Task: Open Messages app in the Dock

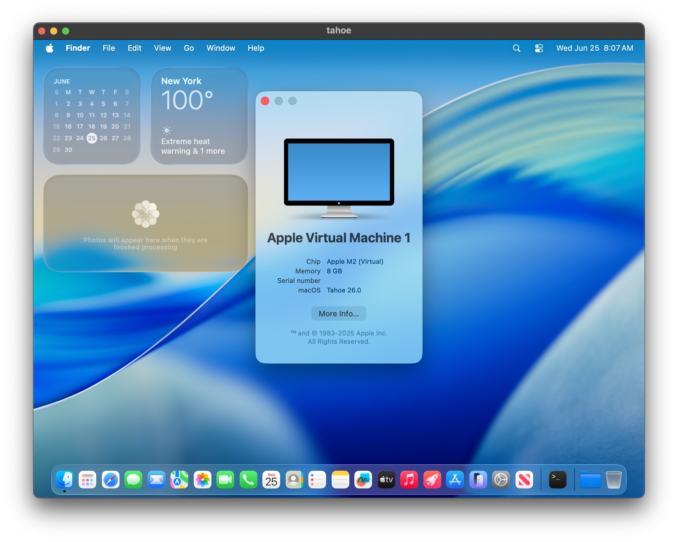Action: [133, 479]
